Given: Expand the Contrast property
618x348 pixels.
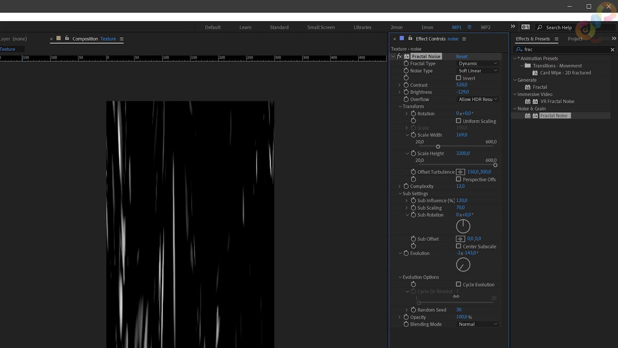Looking at the screenshot, I should point(400,85).
